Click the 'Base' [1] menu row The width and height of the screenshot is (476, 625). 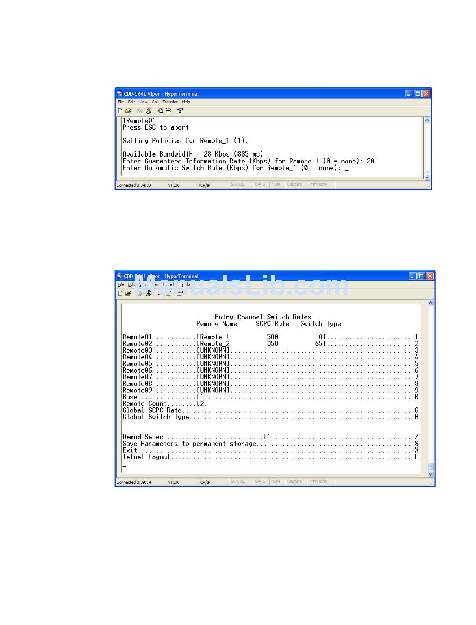coord(271,397)
